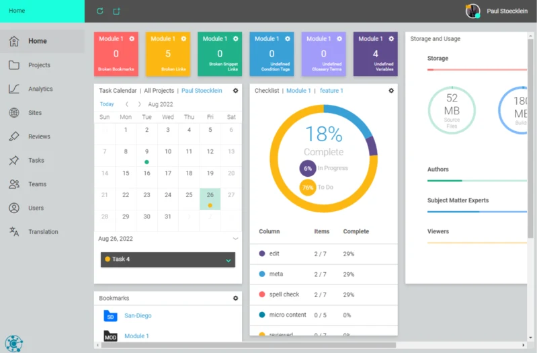The height and width of the screenshot is (353, 537).
Task: Click the Items column header
Action: click(321, 231)
